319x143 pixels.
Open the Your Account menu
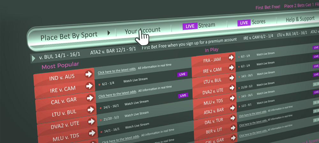[142, 31]
